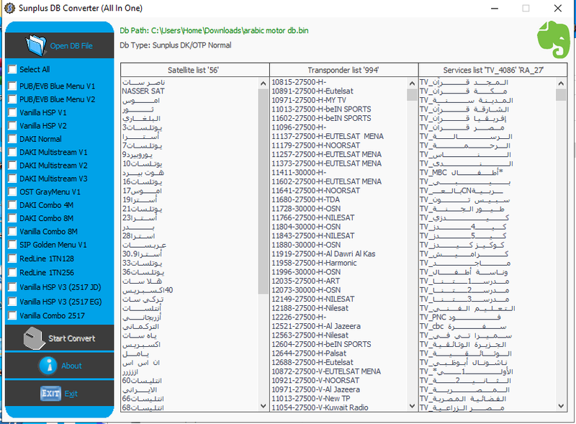Image resolution: width=576 pixels, height=424 pixels.
Task: Check the OST GrayMenu V1 box
Action: click(x=12, y=191)
